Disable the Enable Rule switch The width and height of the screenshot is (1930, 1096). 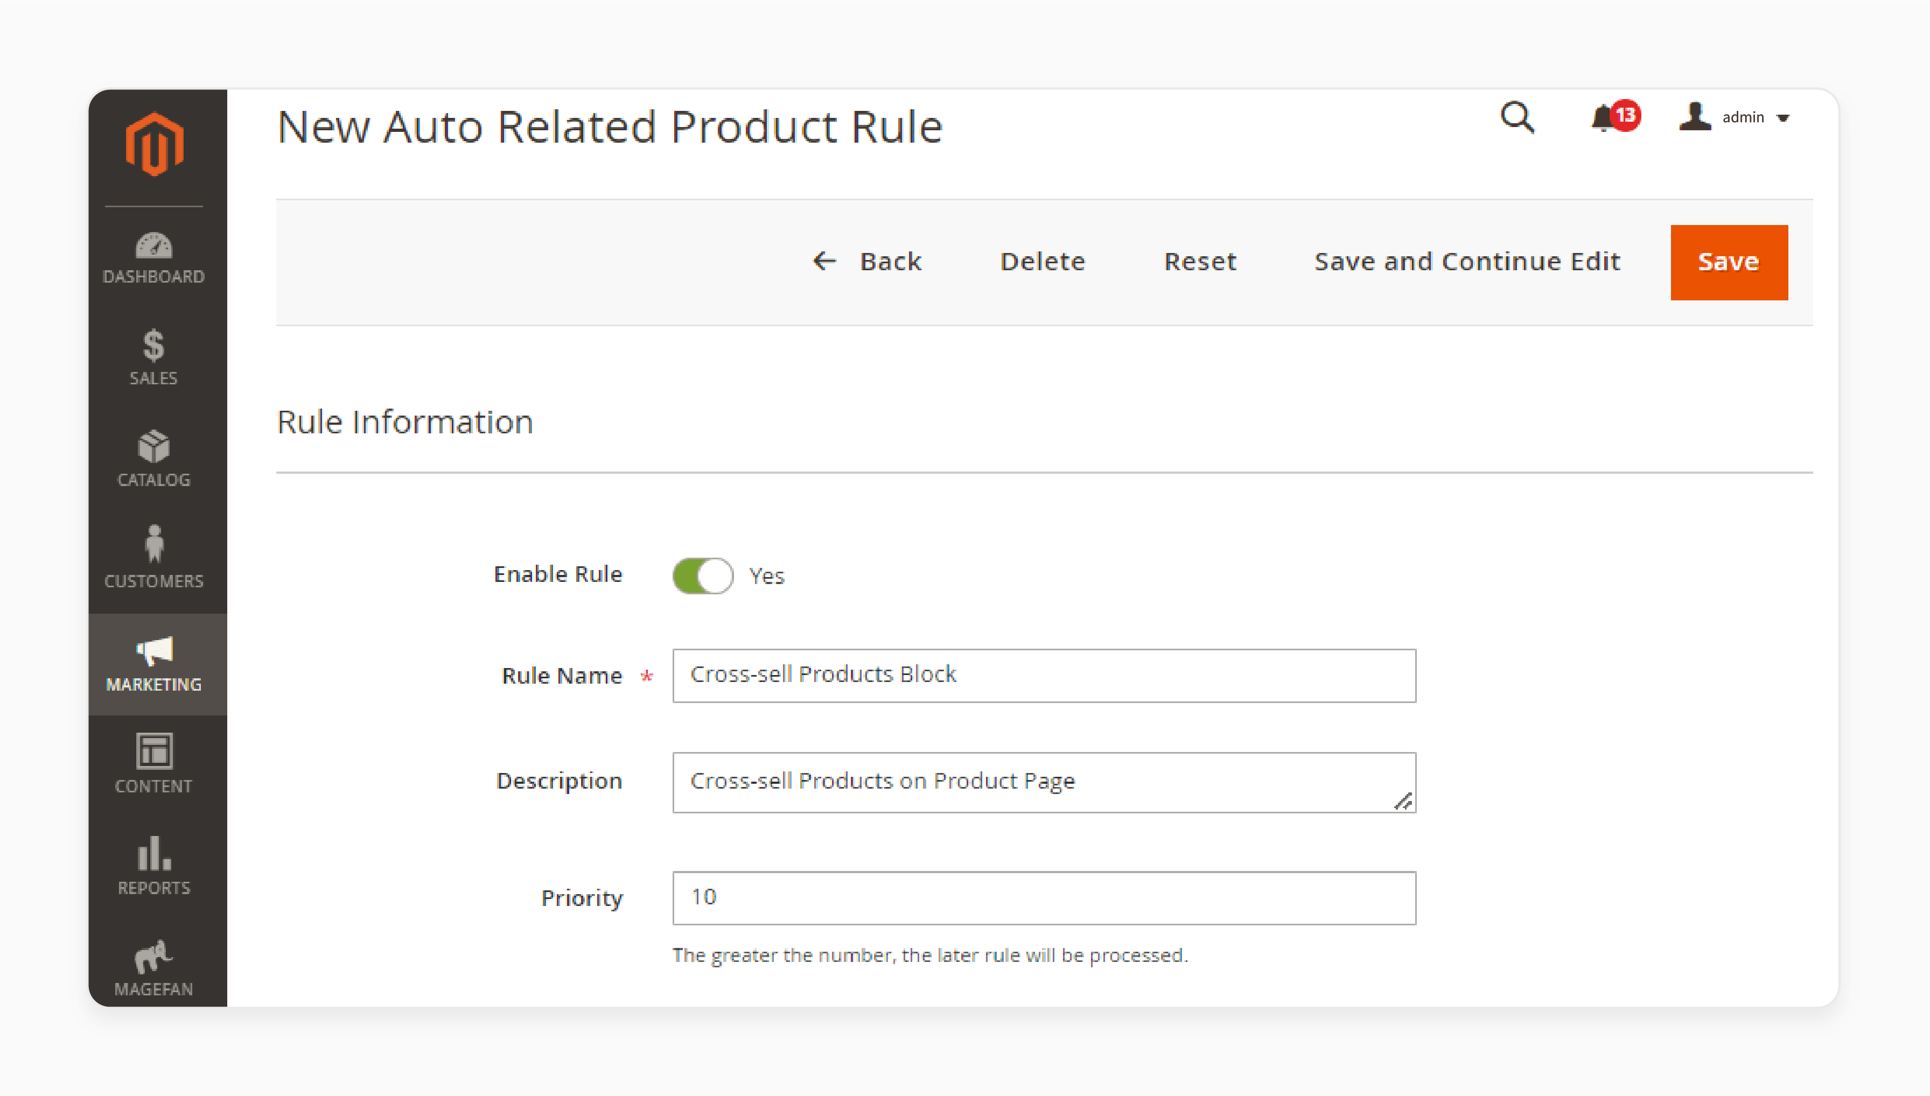point(703,575)
